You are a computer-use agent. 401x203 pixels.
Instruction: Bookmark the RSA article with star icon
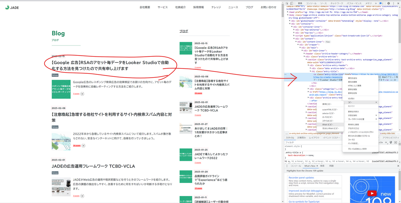point(82,93)
